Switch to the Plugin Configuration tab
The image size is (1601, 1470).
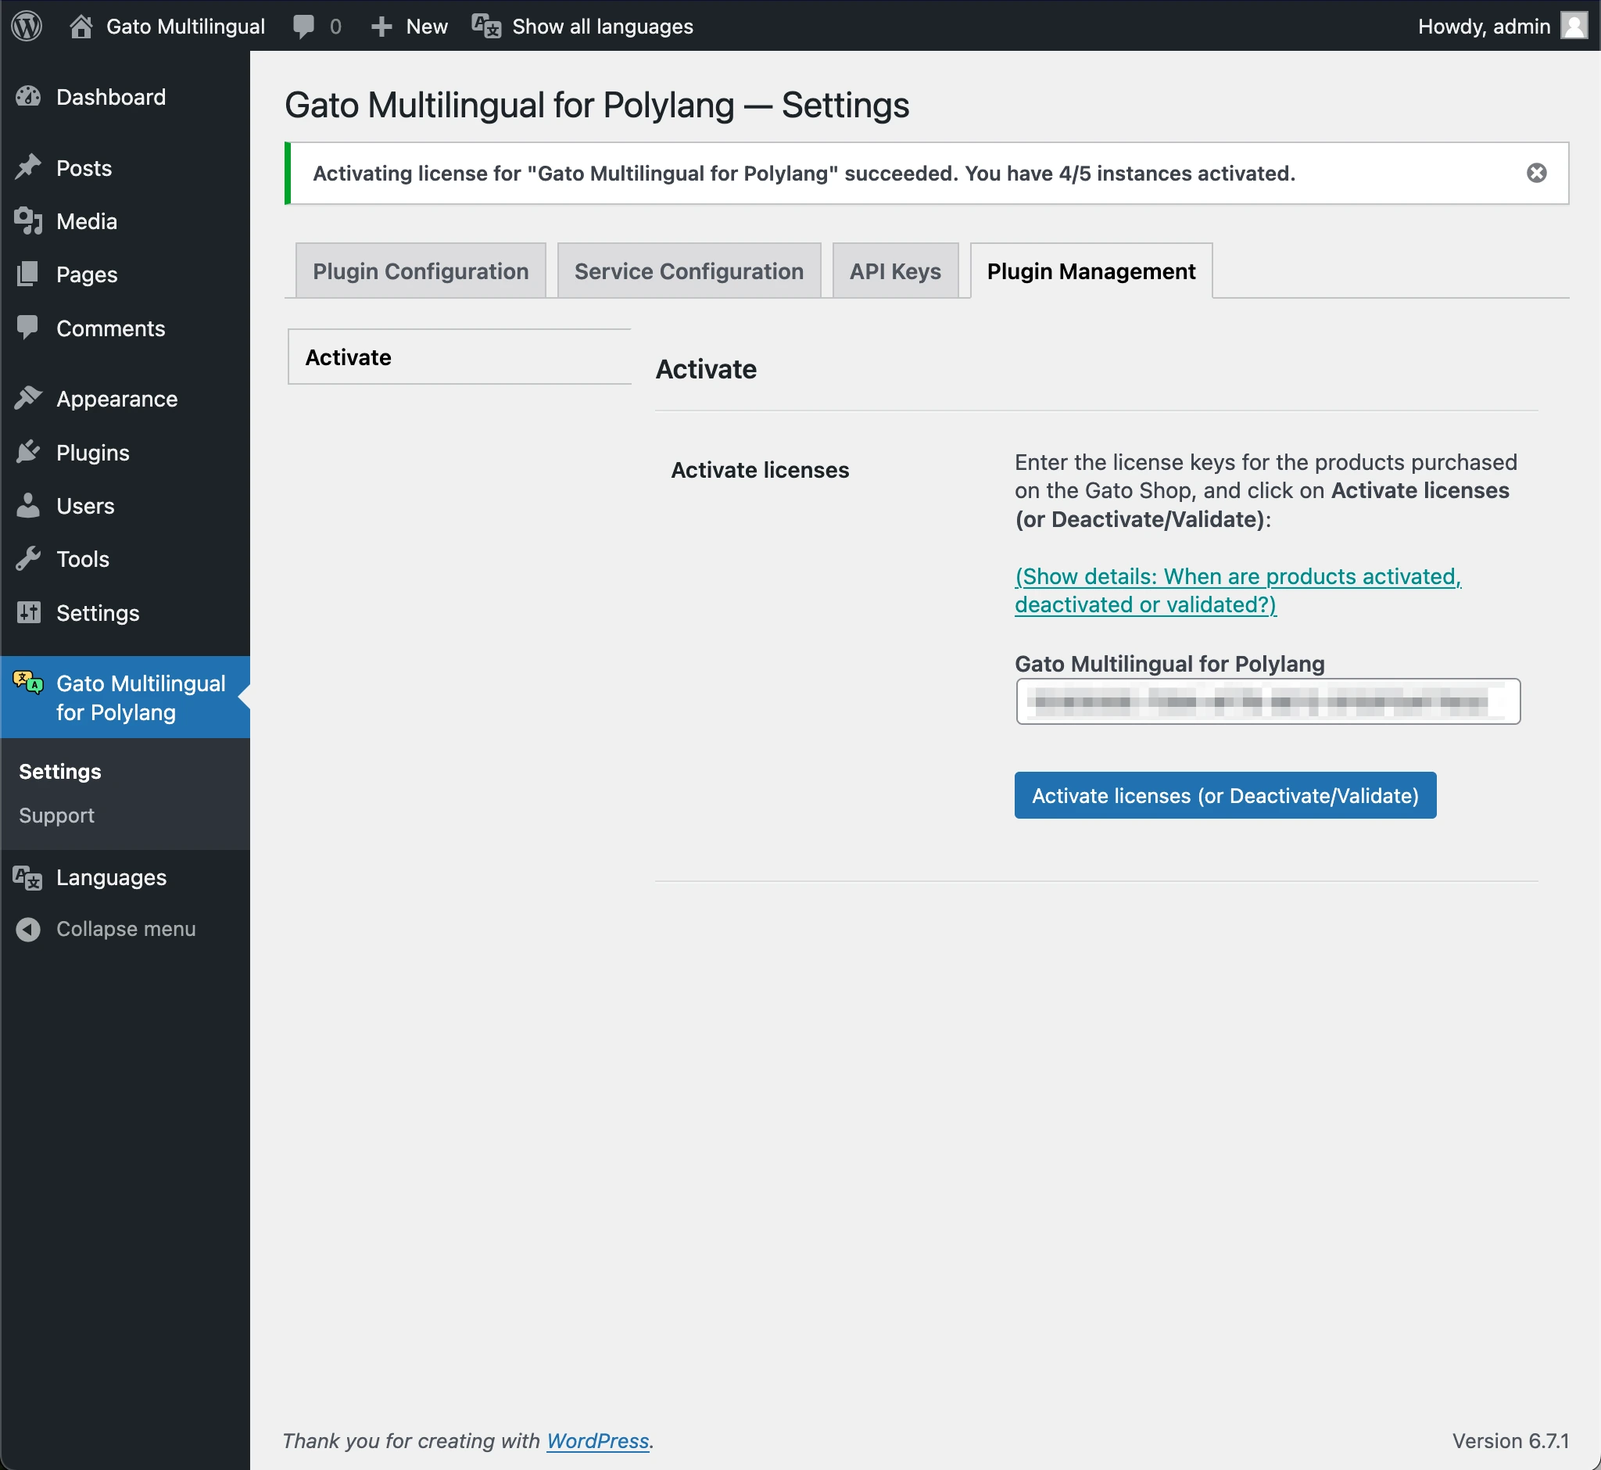coord(420,271)
